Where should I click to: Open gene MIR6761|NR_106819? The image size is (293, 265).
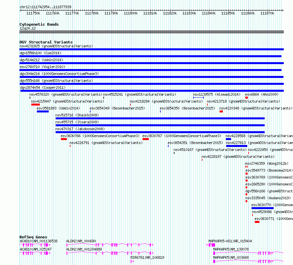pyautogui.click(x=132, y=261)
